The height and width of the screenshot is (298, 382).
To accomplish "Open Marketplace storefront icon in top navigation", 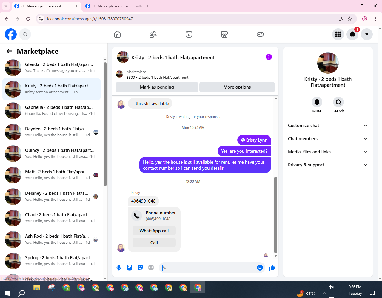I will pos(224,34).
